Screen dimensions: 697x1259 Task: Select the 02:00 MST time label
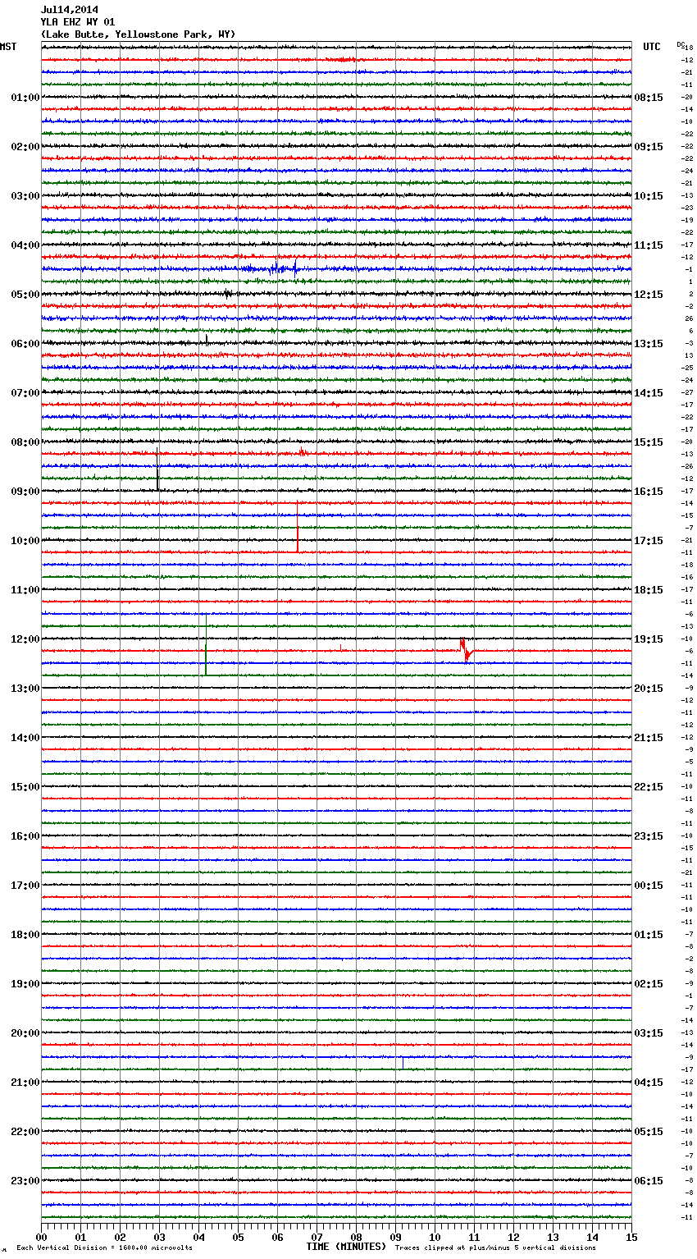coord(25,147)
